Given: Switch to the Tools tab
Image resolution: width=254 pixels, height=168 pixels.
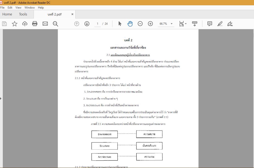Looking at the screenshot, I should pyautogui.click(x=23, y=14).
